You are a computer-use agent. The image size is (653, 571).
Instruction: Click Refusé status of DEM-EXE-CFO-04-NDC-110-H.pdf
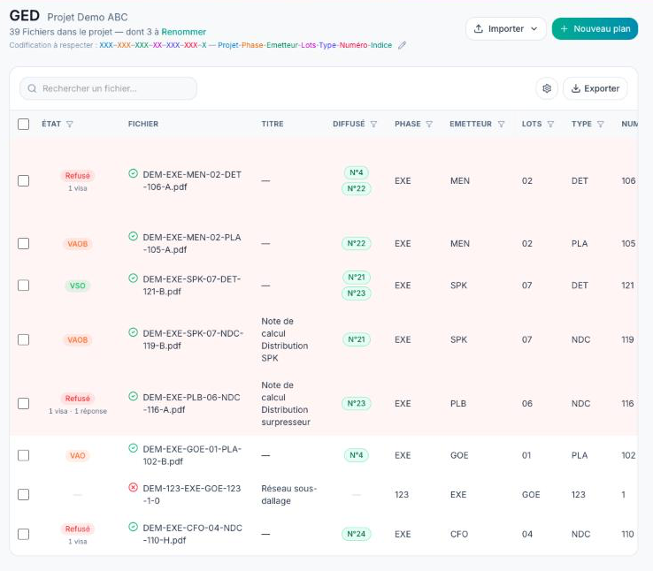[x=78, y=529]
